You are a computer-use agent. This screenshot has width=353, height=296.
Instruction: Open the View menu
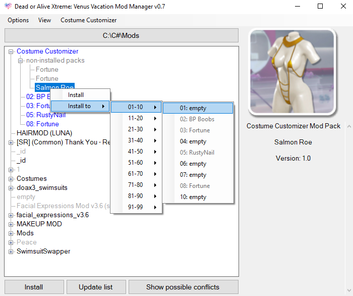point(44,20)
